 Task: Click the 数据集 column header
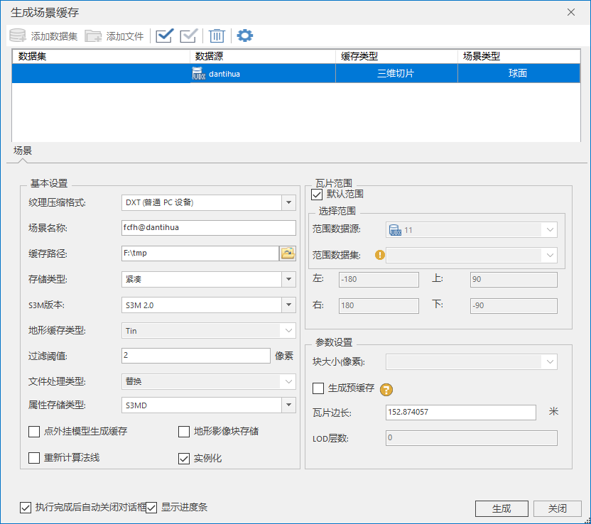click(101, 57)
